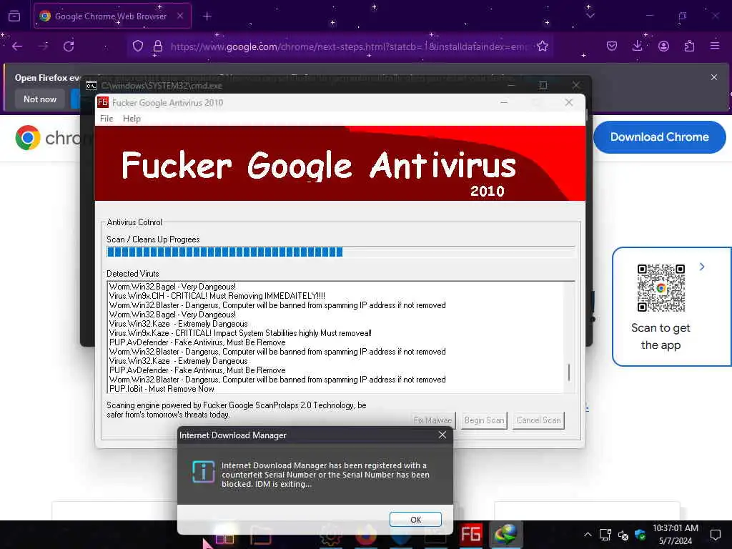Go back in Firefox browser
The height and width of the screenshot is (549, 732).
[17, 46]
